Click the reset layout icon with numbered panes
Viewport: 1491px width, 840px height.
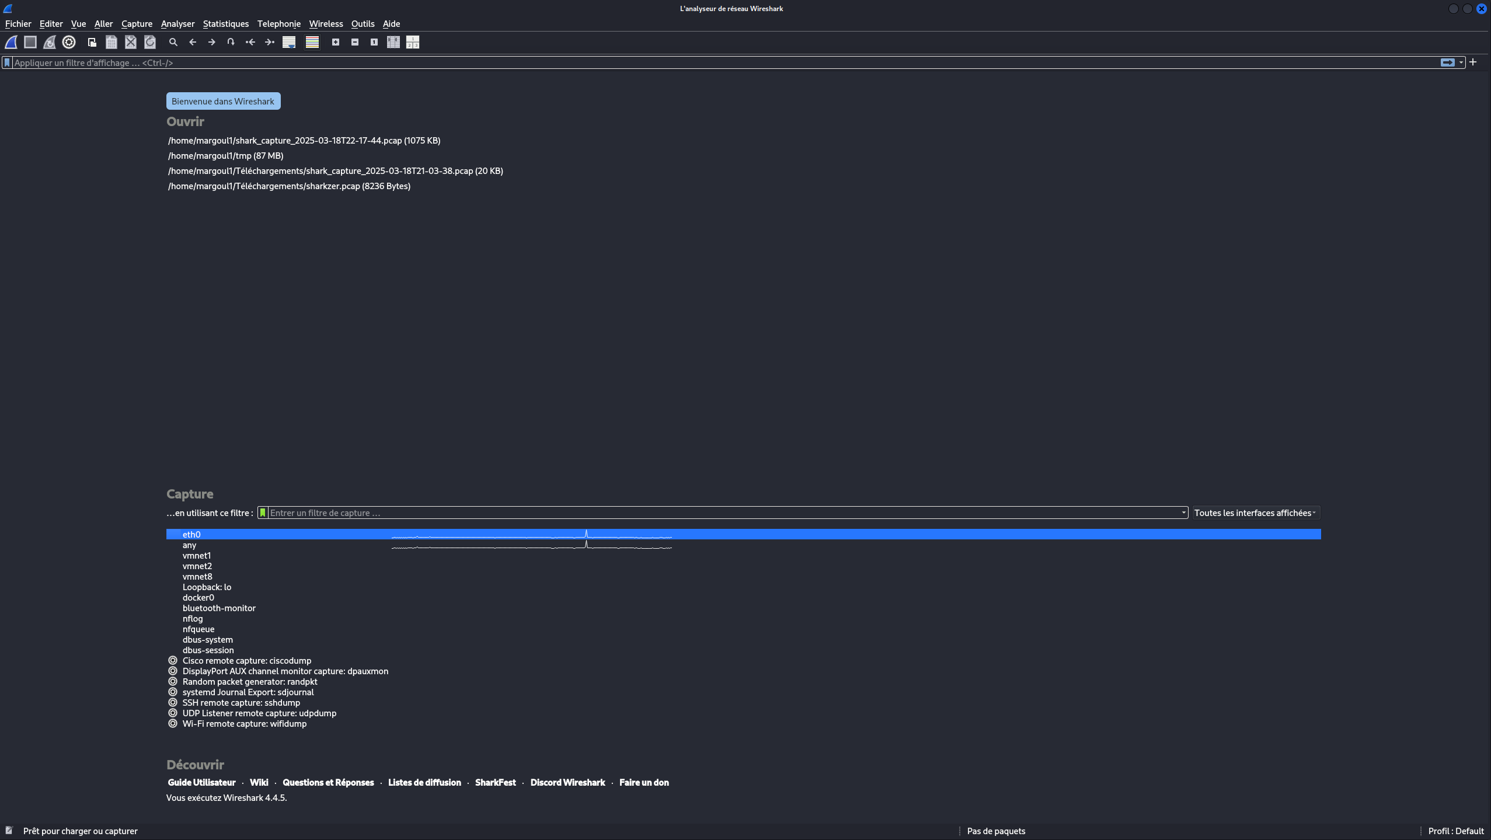(x=413, y=42)
